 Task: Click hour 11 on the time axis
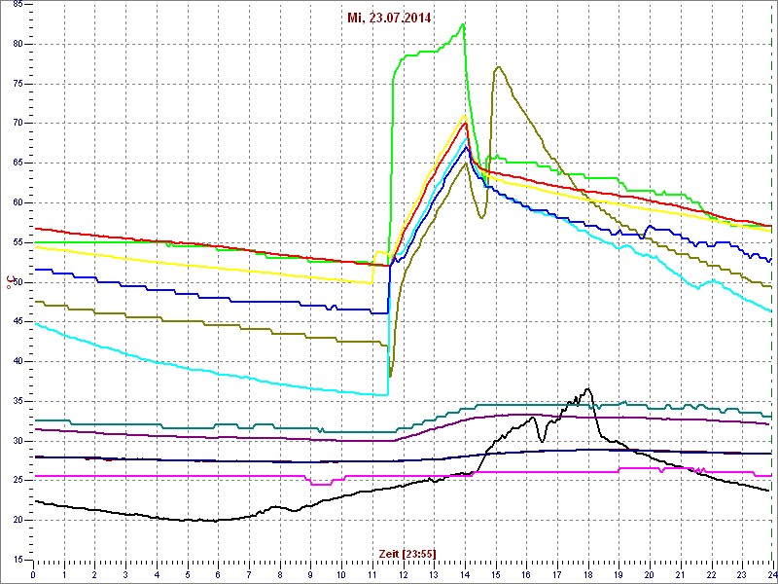pos(371,573)
